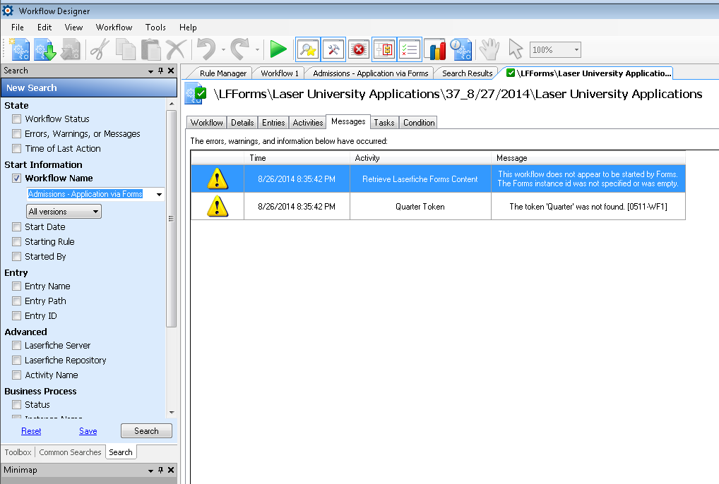The width and height of the screenshot is (719, 484).
Task: Select the pointer arrow tool
Action: coord(516,49)
